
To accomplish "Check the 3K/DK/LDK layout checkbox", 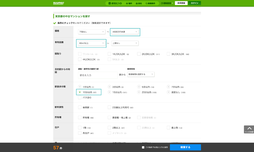I will pyautogui.click(x=168, y=54).
